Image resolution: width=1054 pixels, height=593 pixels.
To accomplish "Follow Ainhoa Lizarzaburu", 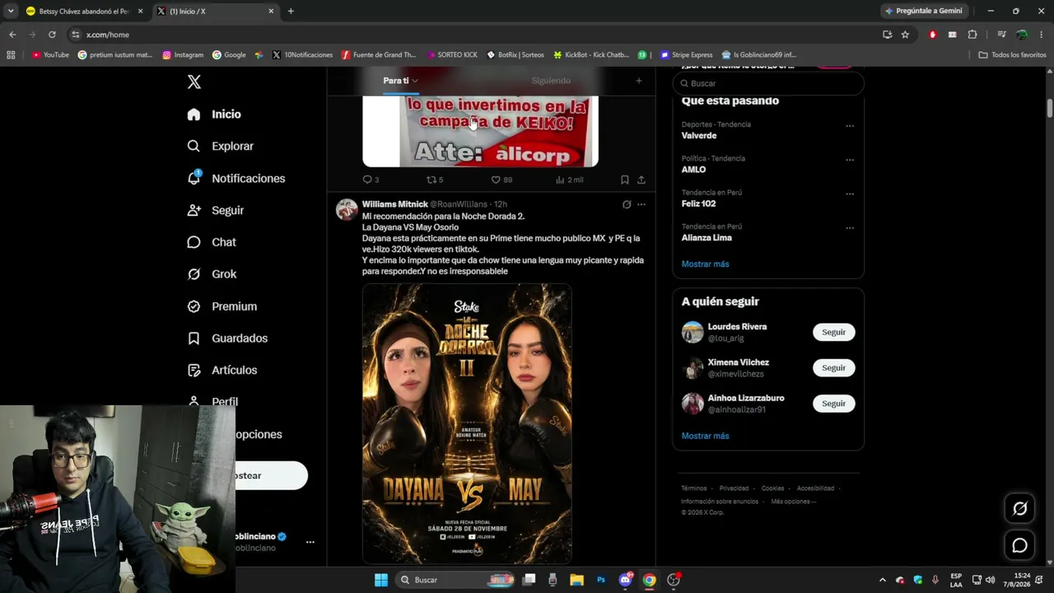I will coord(833,404).
